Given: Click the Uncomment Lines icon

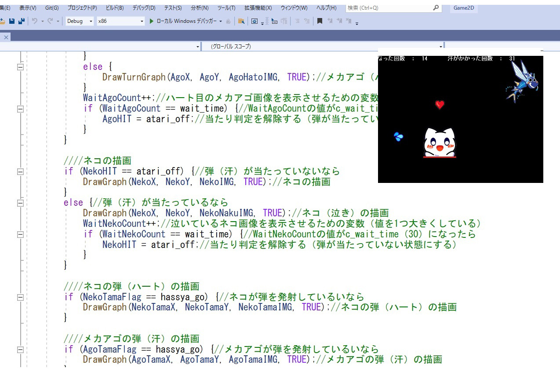Looking at the screenshot, I should [x=307, y=21].
